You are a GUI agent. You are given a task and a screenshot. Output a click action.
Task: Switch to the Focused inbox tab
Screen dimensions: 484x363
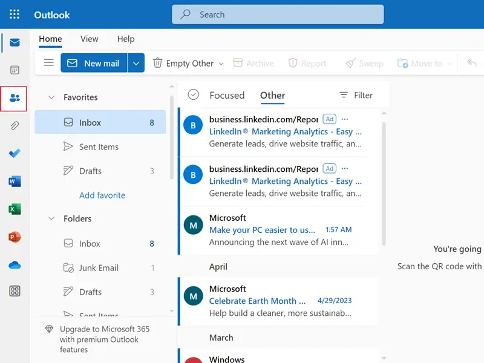point(227,95)
